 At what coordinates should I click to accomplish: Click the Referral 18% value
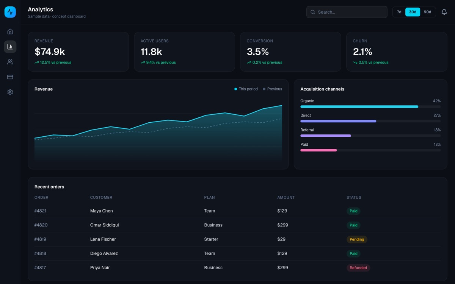(x=437, y=130)
